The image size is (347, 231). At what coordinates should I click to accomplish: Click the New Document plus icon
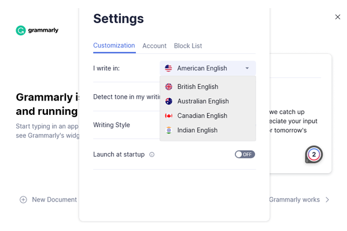click(x=23, y=200)
